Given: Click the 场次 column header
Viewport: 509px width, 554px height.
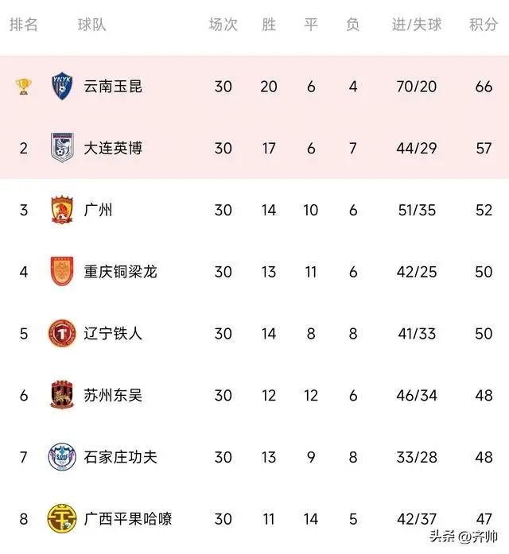Looking at the screenshot, I should click(x=223, y=25).
